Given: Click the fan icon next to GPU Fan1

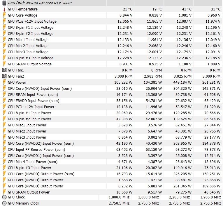Looking at the screenshot, I should (4, 70).
